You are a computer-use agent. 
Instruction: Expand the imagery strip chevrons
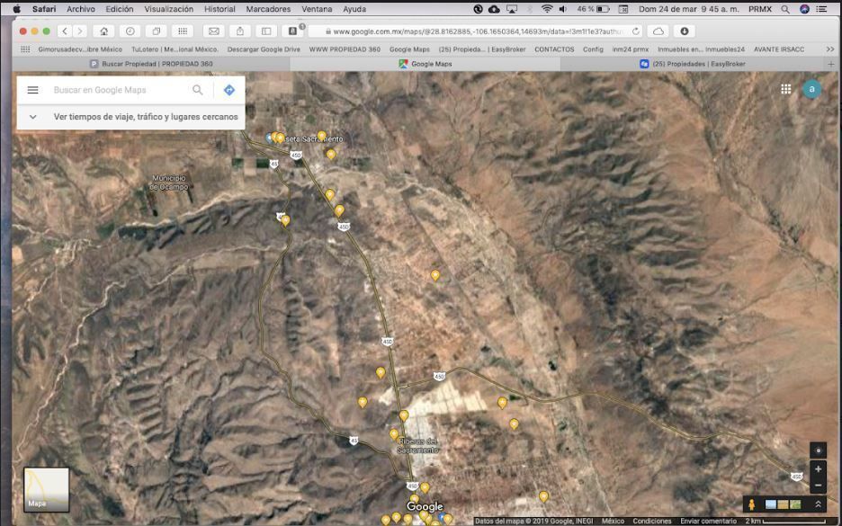point(818,504)
